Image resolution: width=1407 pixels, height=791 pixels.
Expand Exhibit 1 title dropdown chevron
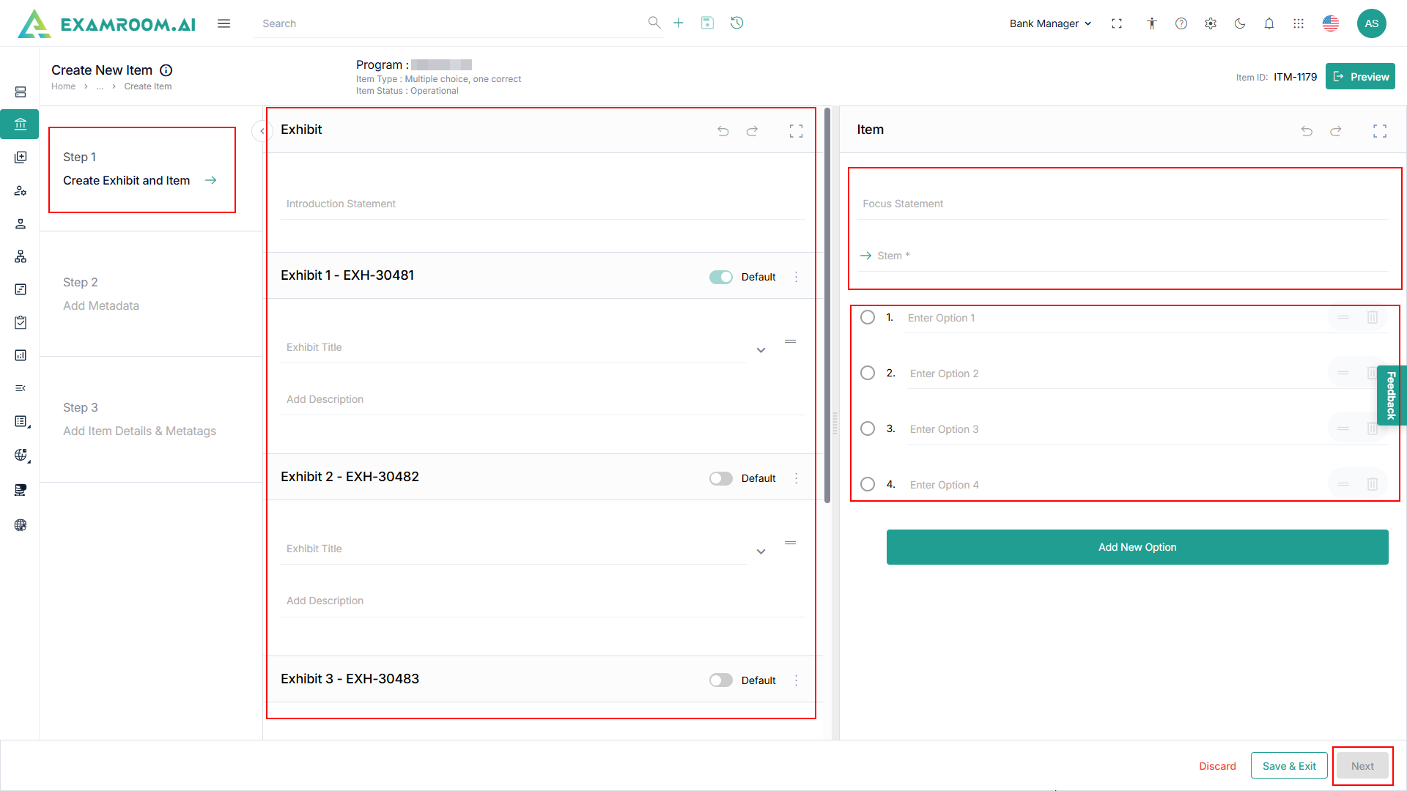tap(761, 350)
